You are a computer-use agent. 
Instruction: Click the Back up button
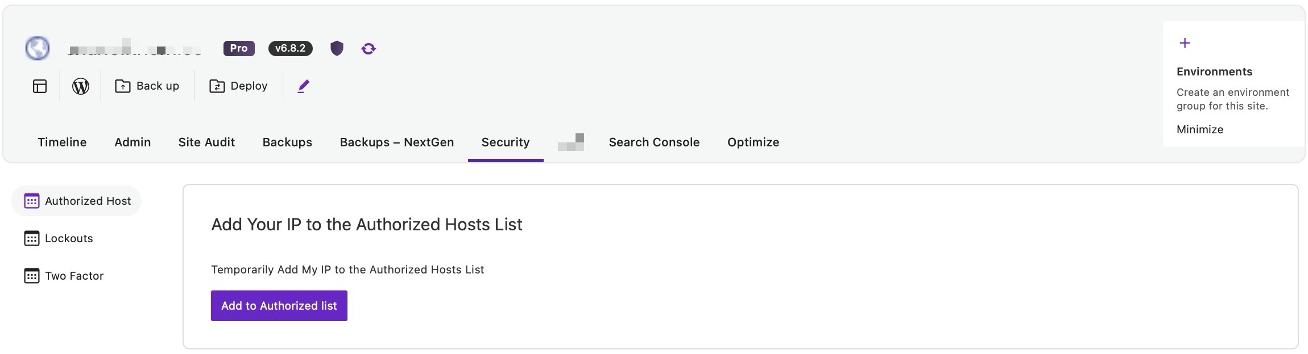(147, 86)
